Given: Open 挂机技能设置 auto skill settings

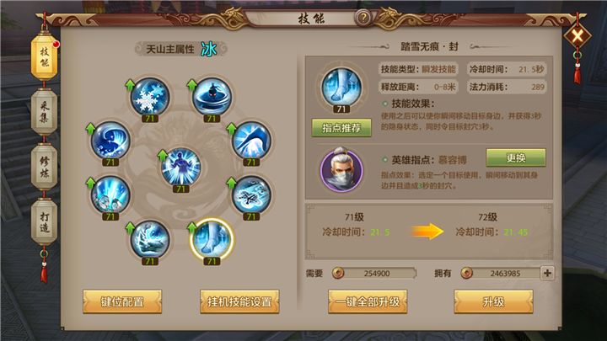Looking at the screenshot, I should click(239, 301).
